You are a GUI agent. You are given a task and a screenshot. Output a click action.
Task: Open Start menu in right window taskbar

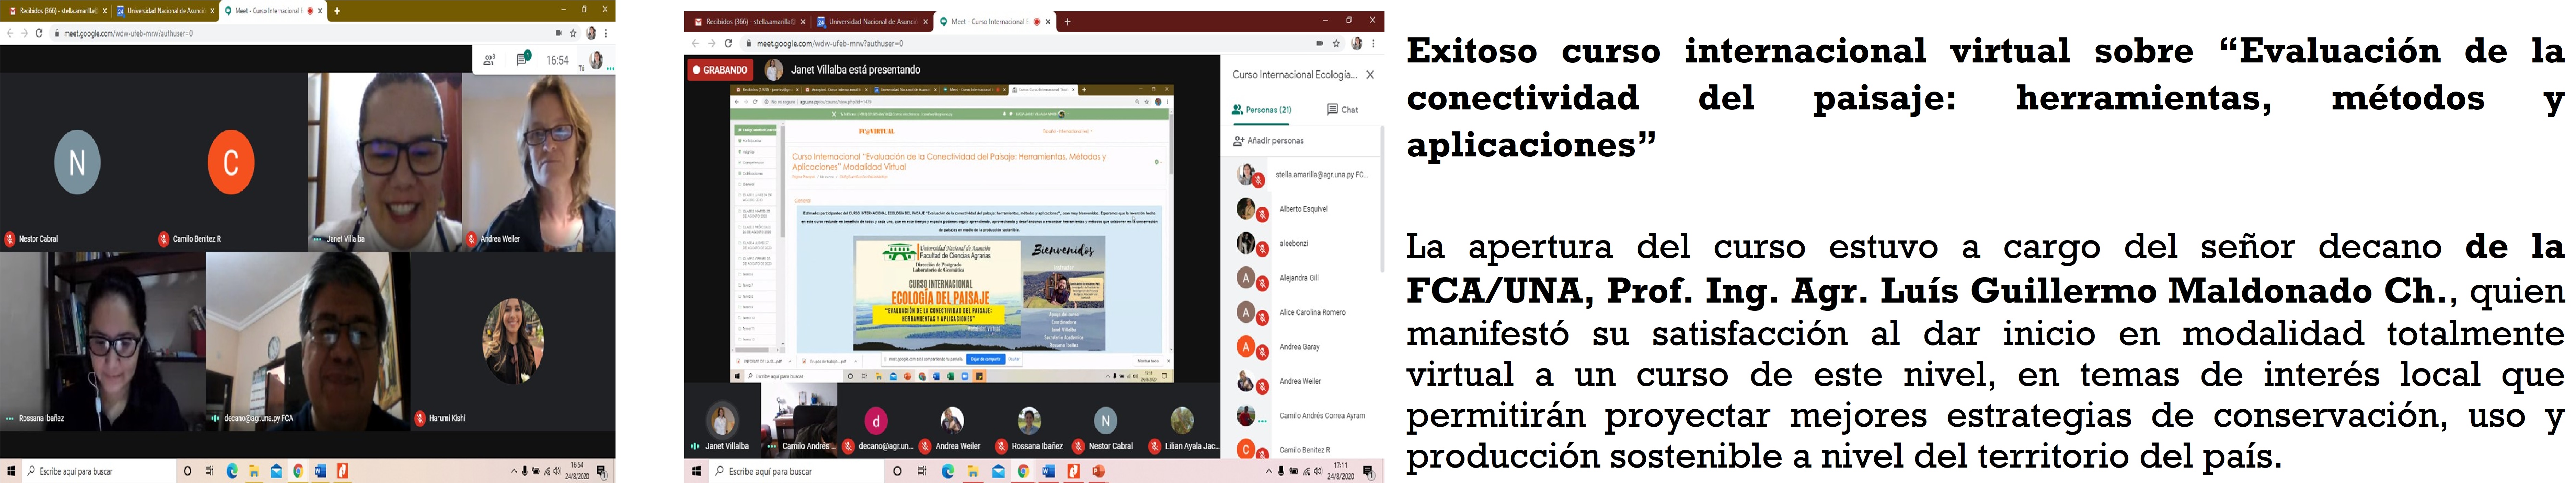point(697,471)
